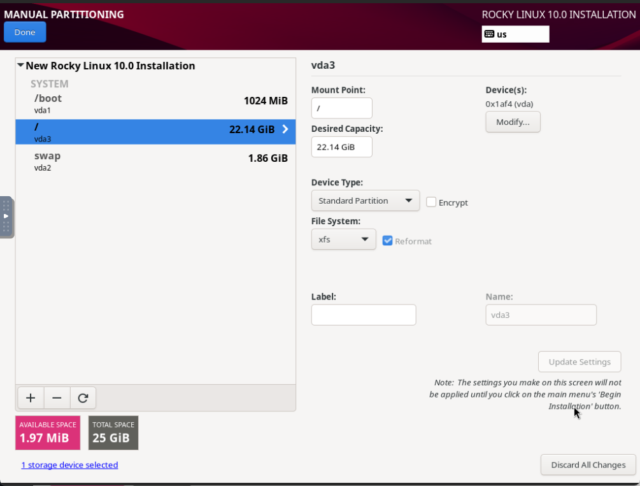Screen dimensions: 640x486
Task: Click the 1.86 GiB size of swap
Action: tap(267, 158)
